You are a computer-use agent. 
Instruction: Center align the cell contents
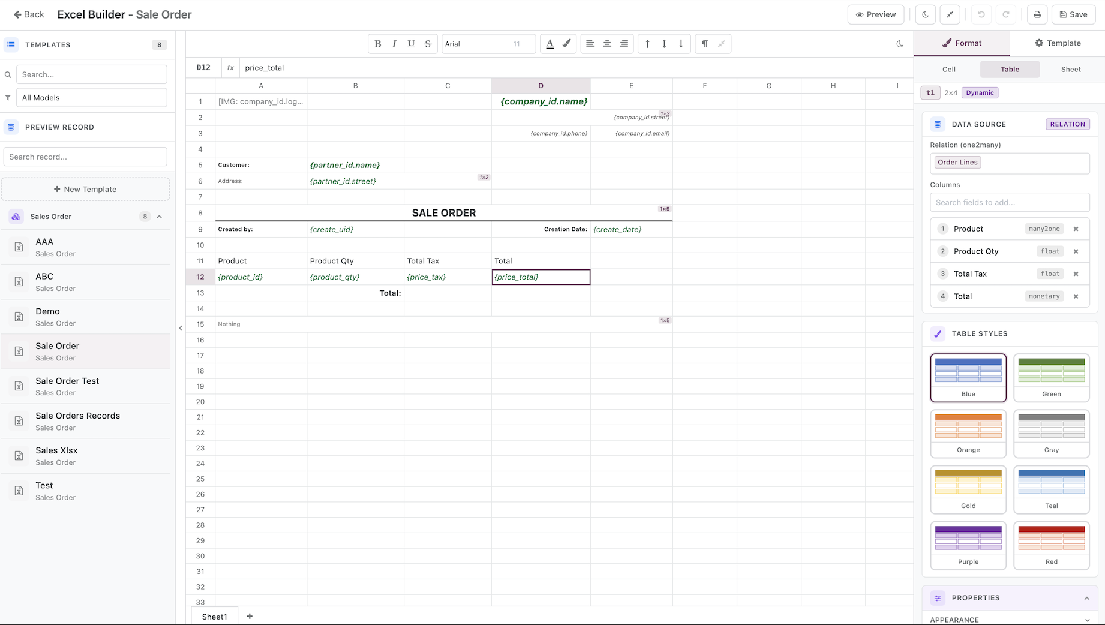pyautogui.click(x=606, y=43)
